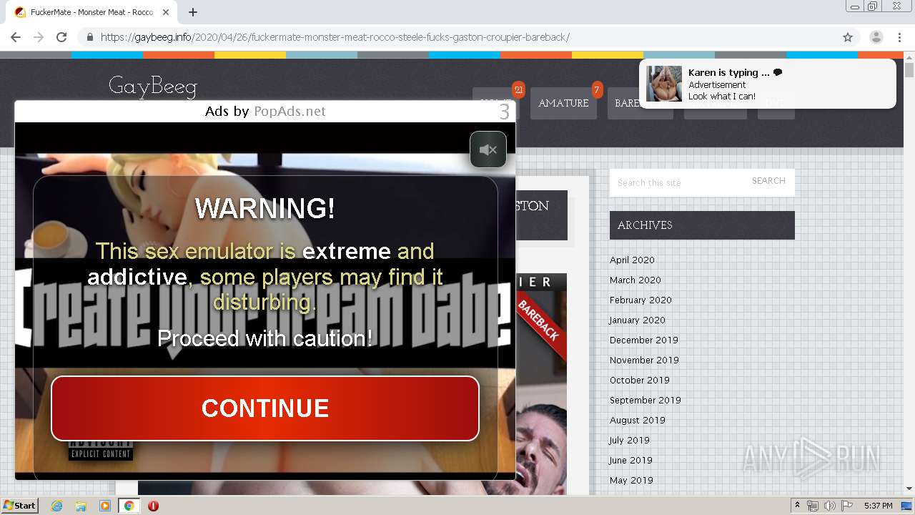This screenshot has height=515, width=915.
Task: Click the red Opera taskbar icon
Action: pos(153,506)
